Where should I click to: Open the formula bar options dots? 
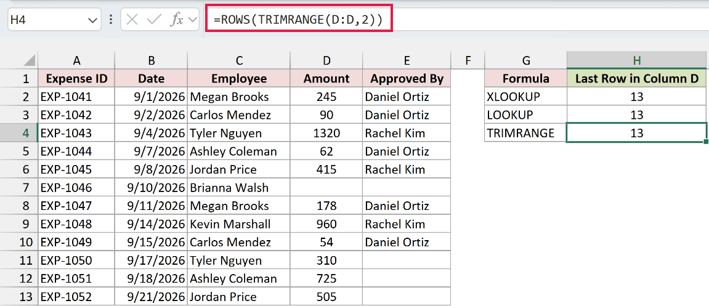(111, 20)
